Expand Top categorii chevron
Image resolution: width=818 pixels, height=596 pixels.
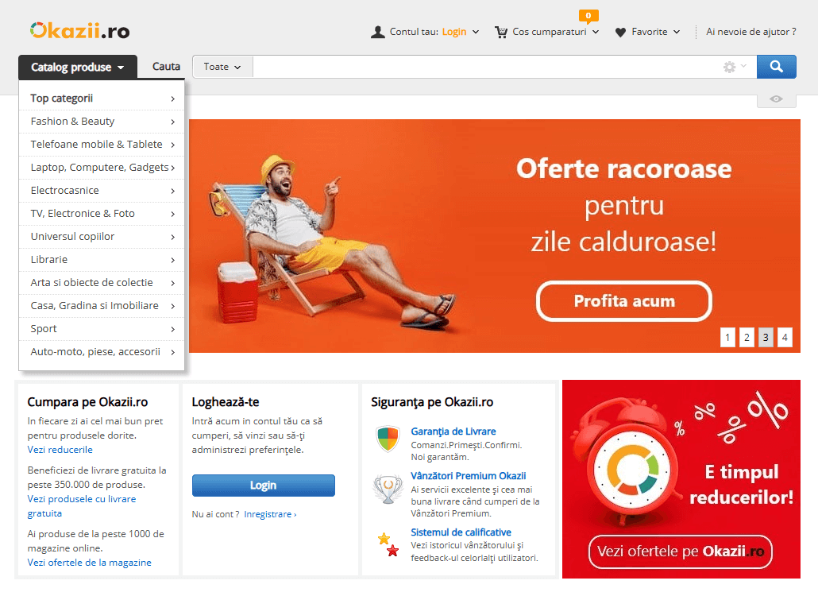coord(172,99)
